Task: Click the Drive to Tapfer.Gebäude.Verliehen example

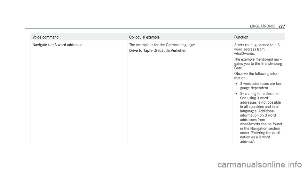Action: (158, 50)
